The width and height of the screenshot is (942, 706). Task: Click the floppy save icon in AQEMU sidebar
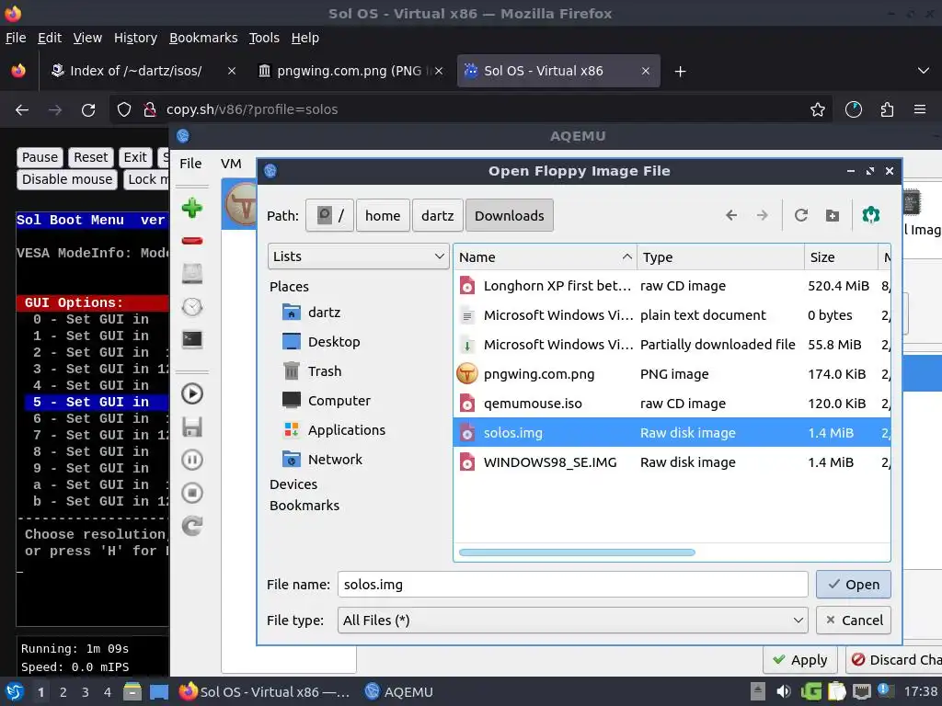point(192,427)
